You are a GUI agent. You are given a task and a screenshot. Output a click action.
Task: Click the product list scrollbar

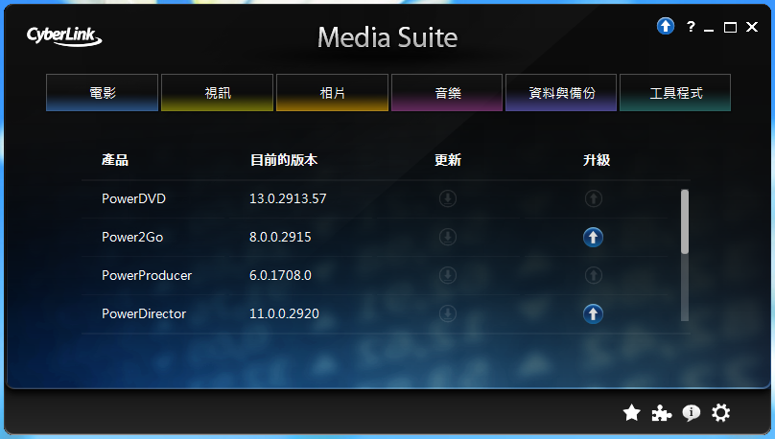point(685,255)
